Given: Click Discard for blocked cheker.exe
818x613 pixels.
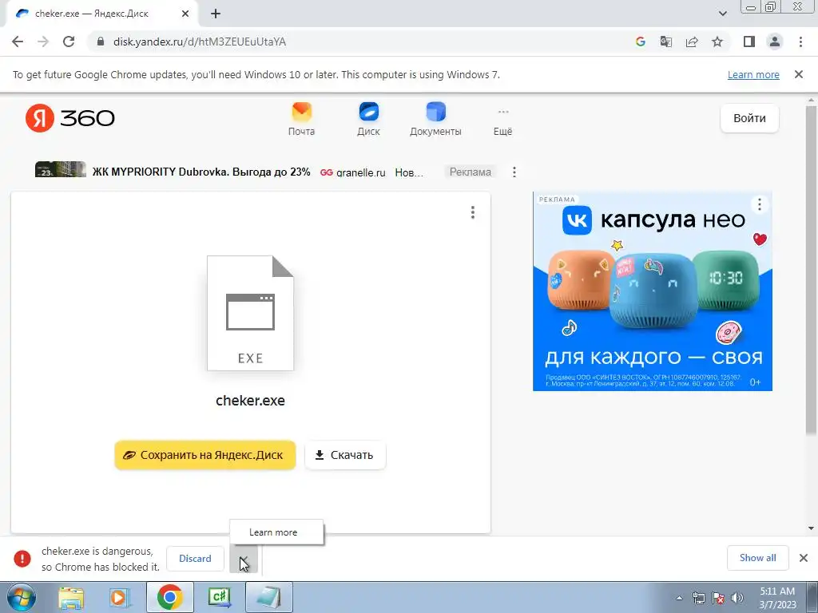Looking at the screenshot, I should click(x=195, y=558).
